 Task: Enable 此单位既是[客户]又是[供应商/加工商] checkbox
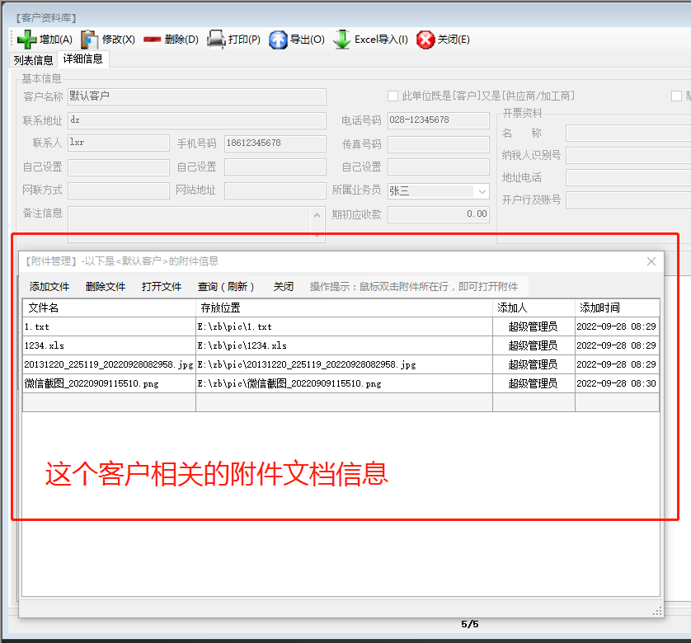coord(393,96)
